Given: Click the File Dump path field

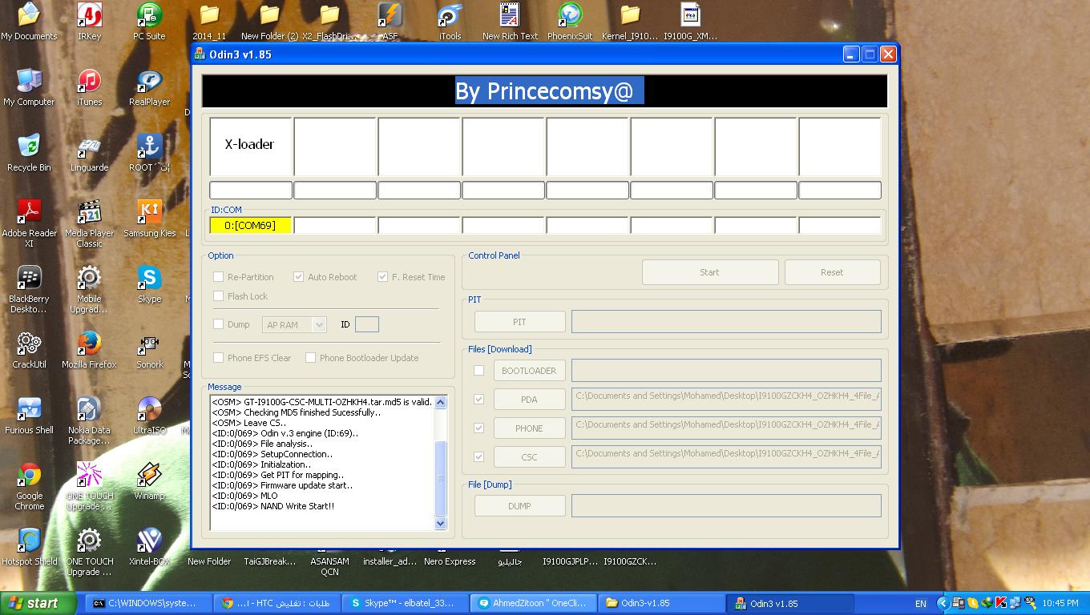Looking at the screenshot, I should pyautogui.click(x=726, y=506).
